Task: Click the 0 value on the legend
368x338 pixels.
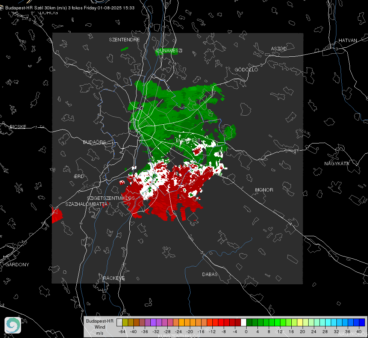Action: click(246, 332)
